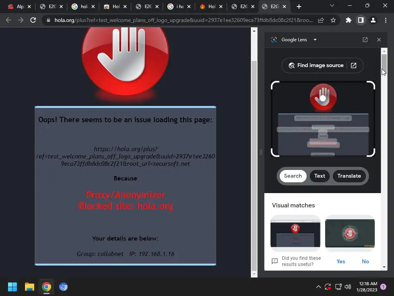The height and width of the screenshot is (296, 394).
Task: Close the 'Alp' tab
Action: point(29,7)
